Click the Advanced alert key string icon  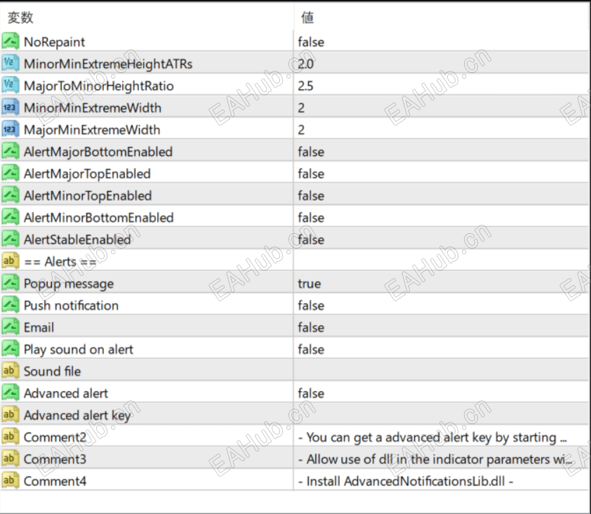(x=11, y=415)
